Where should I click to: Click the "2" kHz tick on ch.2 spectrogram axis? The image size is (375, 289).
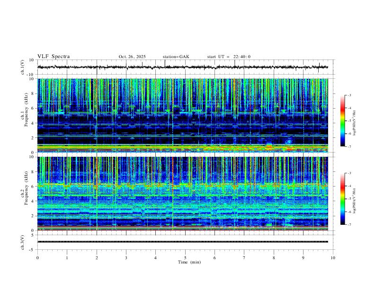pyautogui.click(x=33, y=216)
